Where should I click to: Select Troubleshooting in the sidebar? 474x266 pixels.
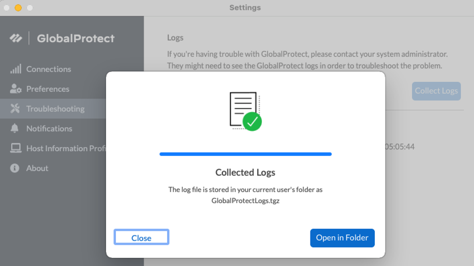click(x=55, y=108)
